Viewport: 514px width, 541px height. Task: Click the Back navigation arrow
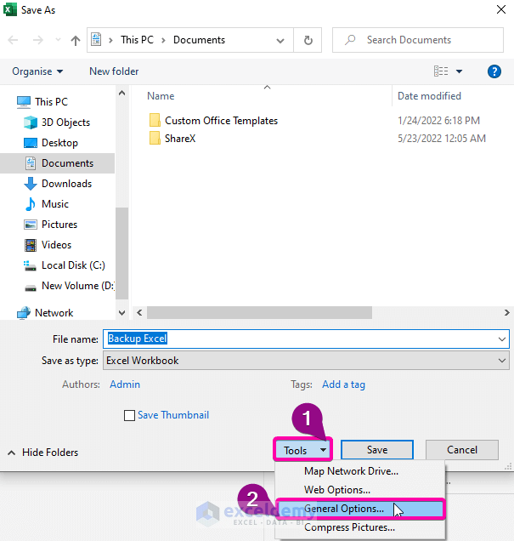click(x=13, y=40)
